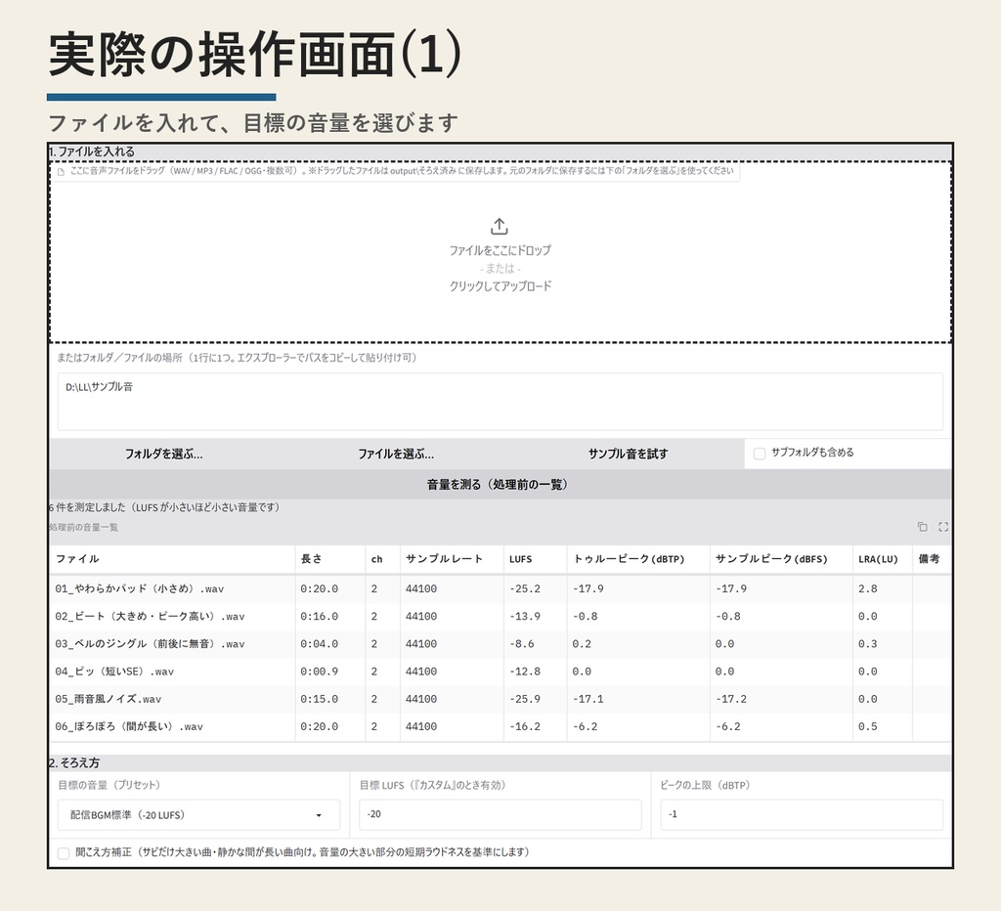1001x911 pixels.
Task: Select file 02_ビート（大きめ・ピーク高い）.wav
Action: tap(150, 616)
